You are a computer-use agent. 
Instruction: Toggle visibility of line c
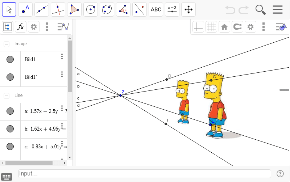10,147
